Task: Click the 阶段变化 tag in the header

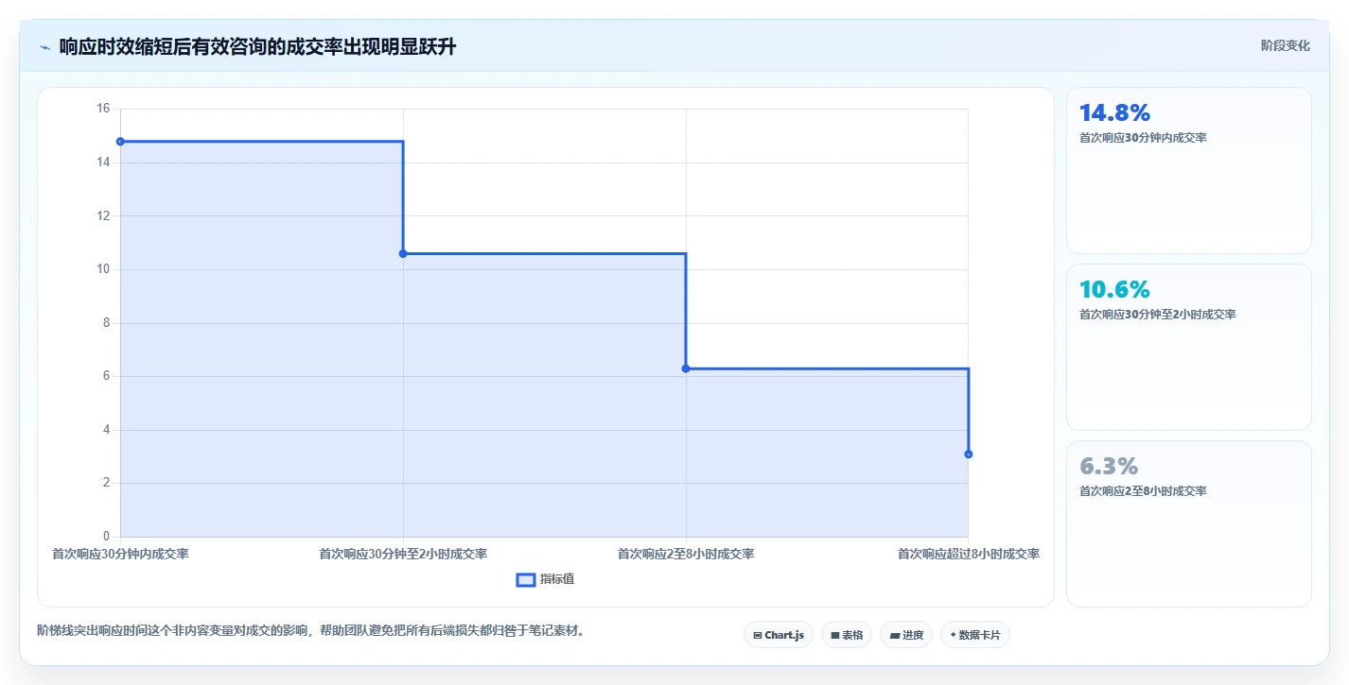Action: pyautogui.click(x=1286, y=45)
